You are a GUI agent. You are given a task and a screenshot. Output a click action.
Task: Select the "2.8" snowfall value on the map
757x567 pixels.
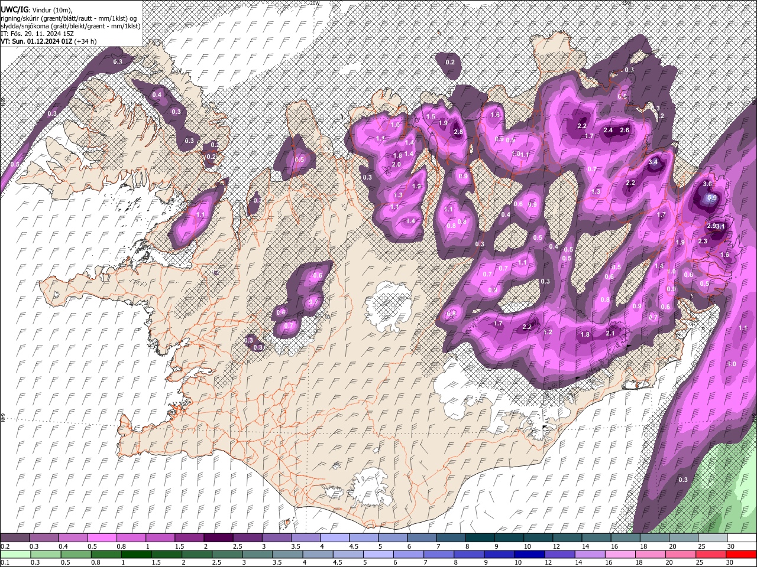click(458, 132)
